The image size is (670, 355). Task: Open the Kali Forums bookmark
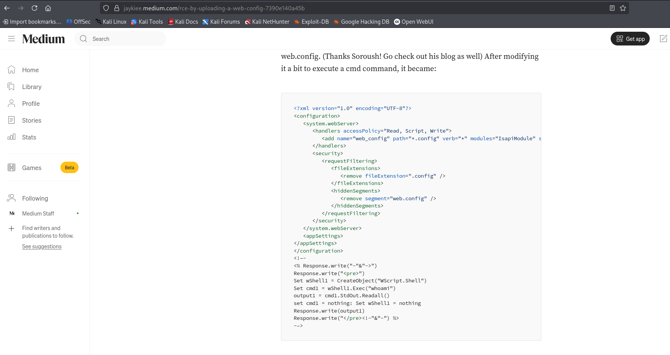(221, 22)
